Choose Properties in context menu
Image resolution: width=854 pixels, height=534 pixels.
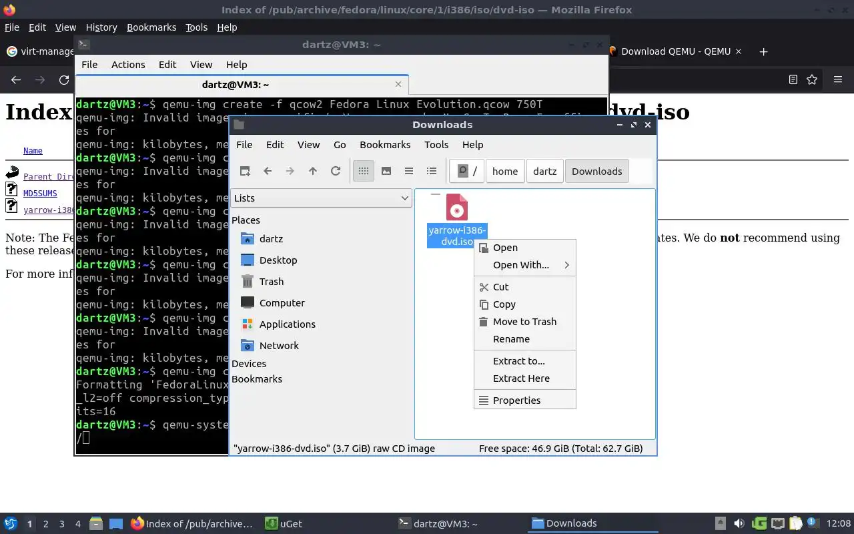(524, 400)
